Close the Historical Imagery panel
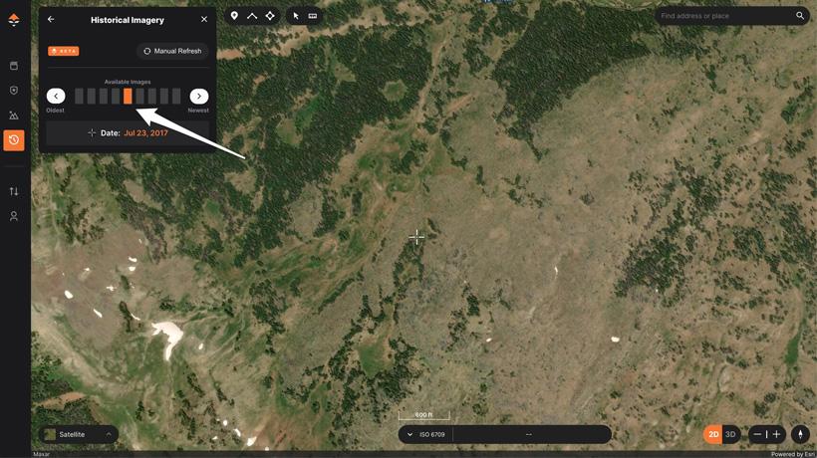817x458 pixels. click(204, 19)
